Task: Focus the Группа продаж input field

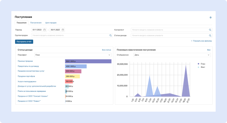Action: pyautogui.click(x=72, y=35)
